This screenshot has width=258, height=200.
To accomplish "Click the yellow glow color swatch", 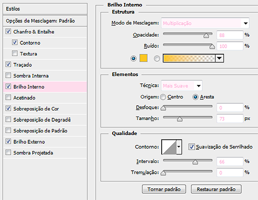I will pyautogui.click(x=143, y=58).
